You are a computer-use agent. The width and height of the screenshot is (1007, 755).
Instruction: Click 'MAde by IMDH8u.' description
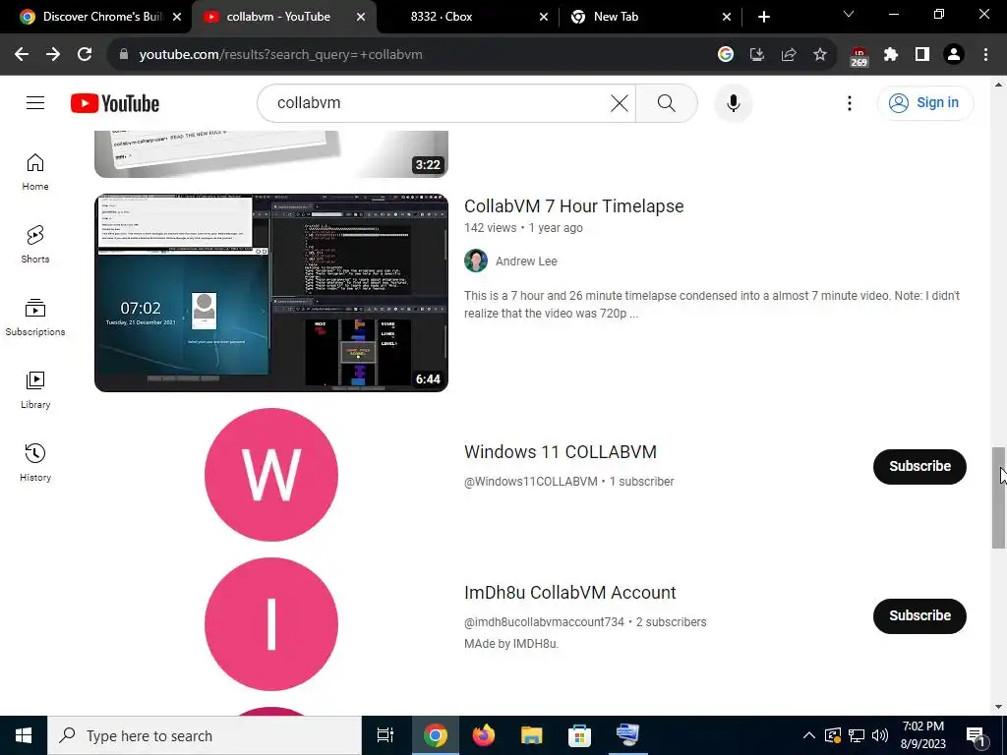(511, 643)
